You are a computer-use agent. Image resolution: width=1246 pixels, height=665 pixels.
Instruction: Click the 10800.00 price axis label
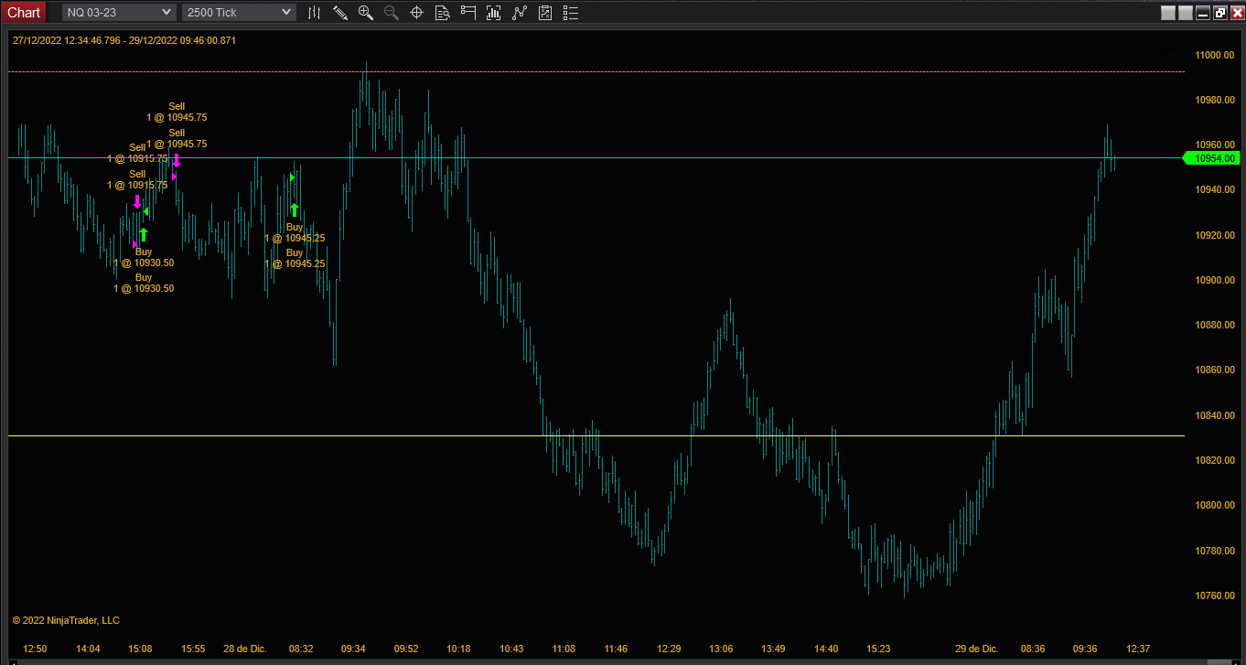pyautogui.click(x=1215, y=505)
